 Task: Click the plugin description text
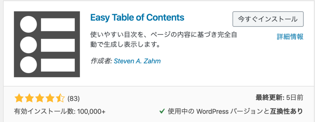click(164, 39)
